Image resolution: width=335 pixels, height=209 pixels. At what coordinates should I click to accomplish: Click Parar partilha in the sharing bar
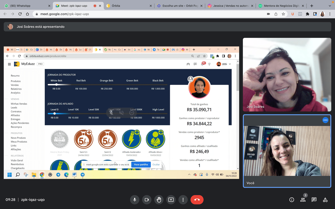[141, 165]
